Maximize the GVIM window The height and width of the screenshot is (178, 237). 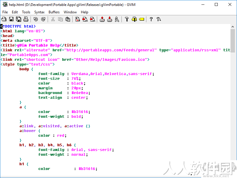coord(216,4)
